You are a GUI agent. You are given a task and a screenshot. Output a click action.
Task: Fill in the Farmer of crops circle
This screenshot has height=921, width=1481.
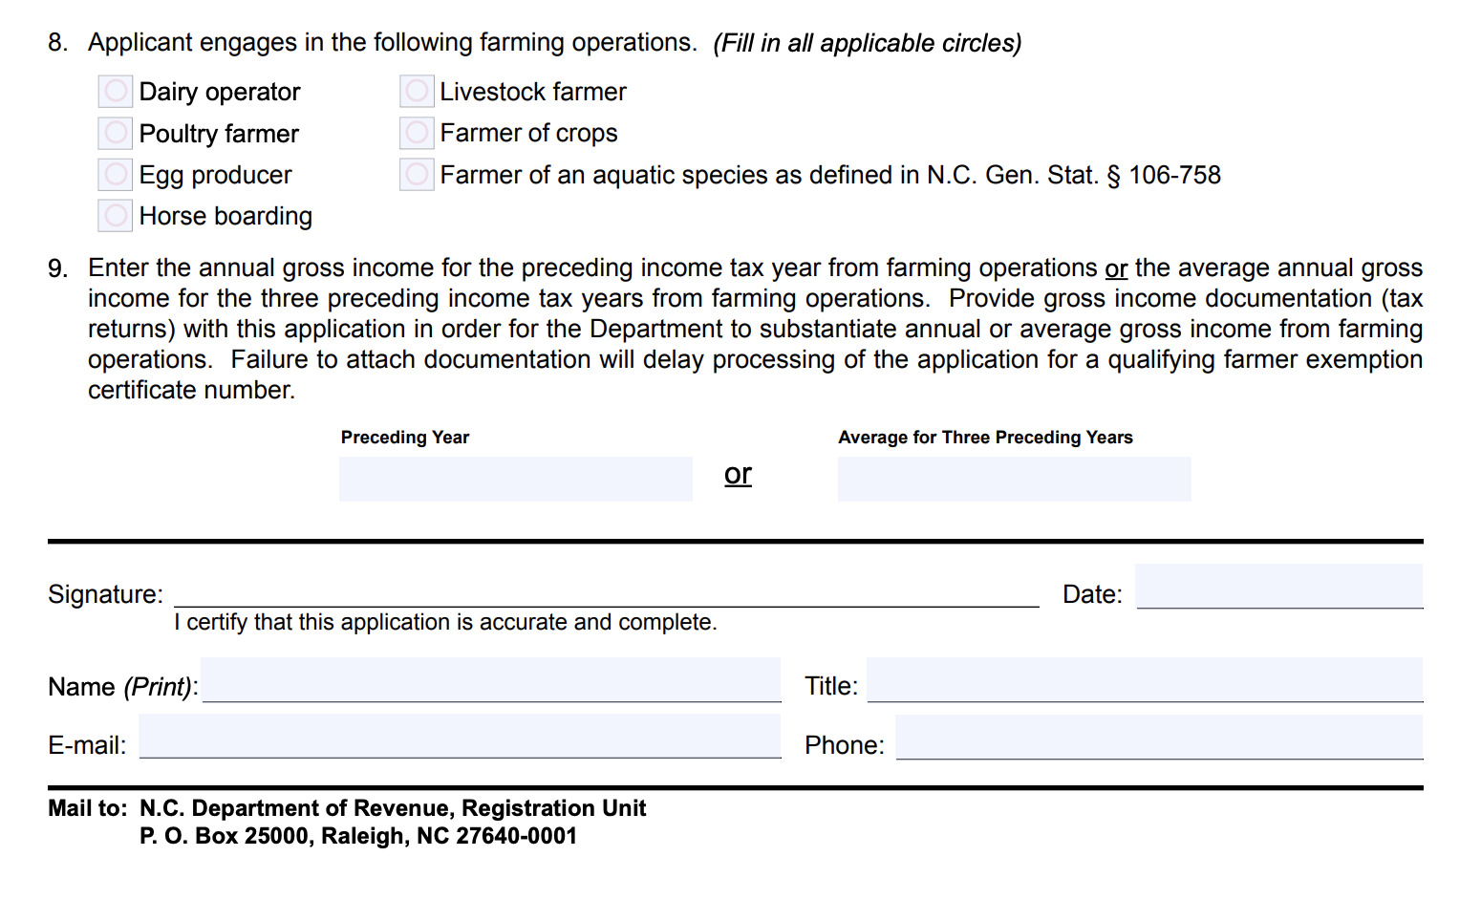417,133
